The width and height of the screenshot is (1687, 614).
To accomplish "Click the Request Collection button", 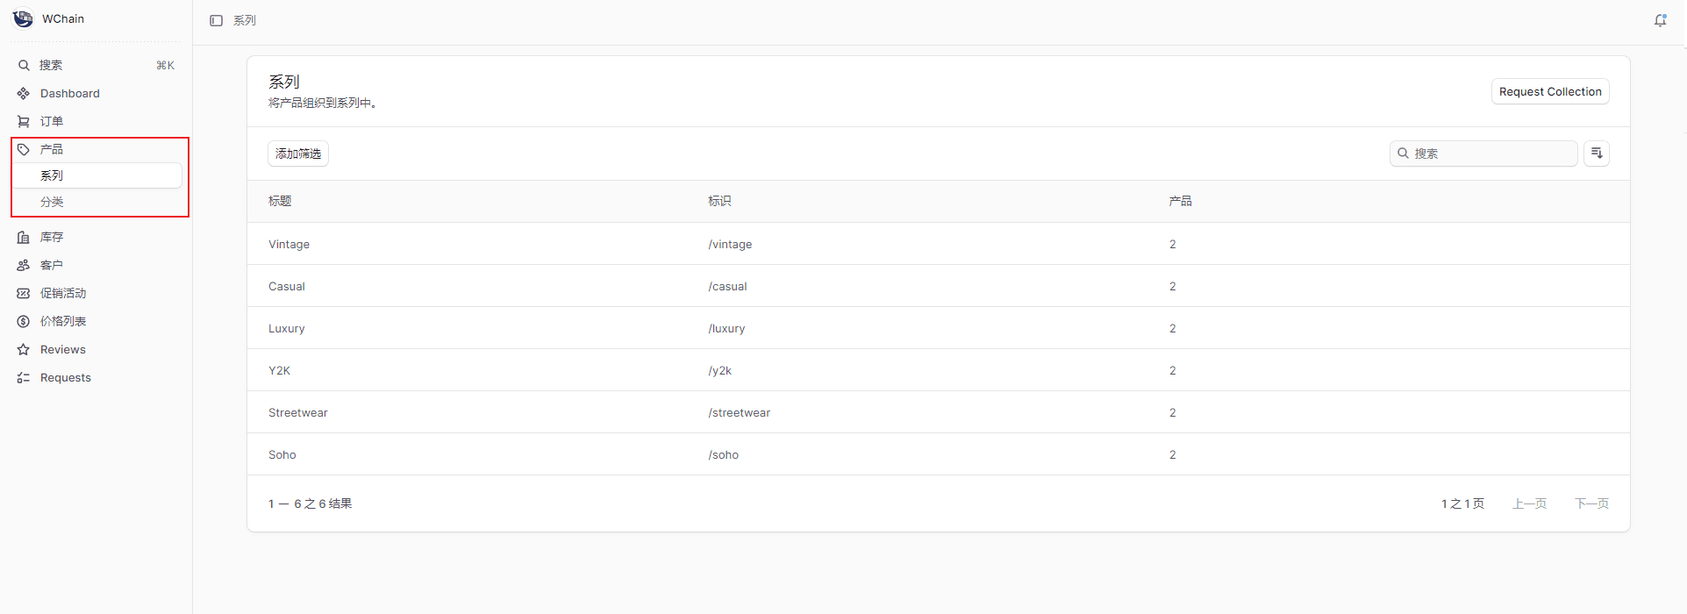I will (1549, 91).
